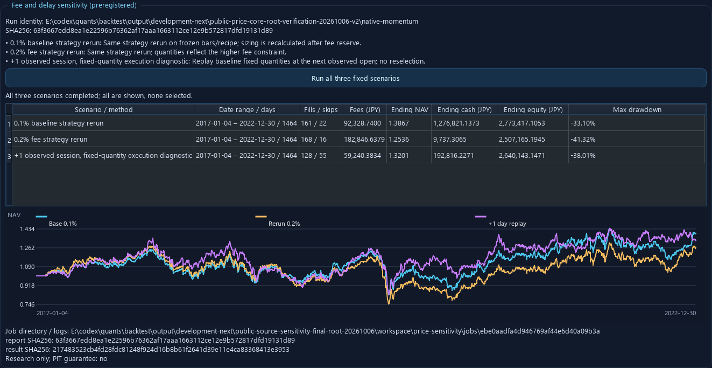Click the Run all three fixed scenarios button
Image resolution: width=712 pixels, height=368 pixels.
pos(355,78)
